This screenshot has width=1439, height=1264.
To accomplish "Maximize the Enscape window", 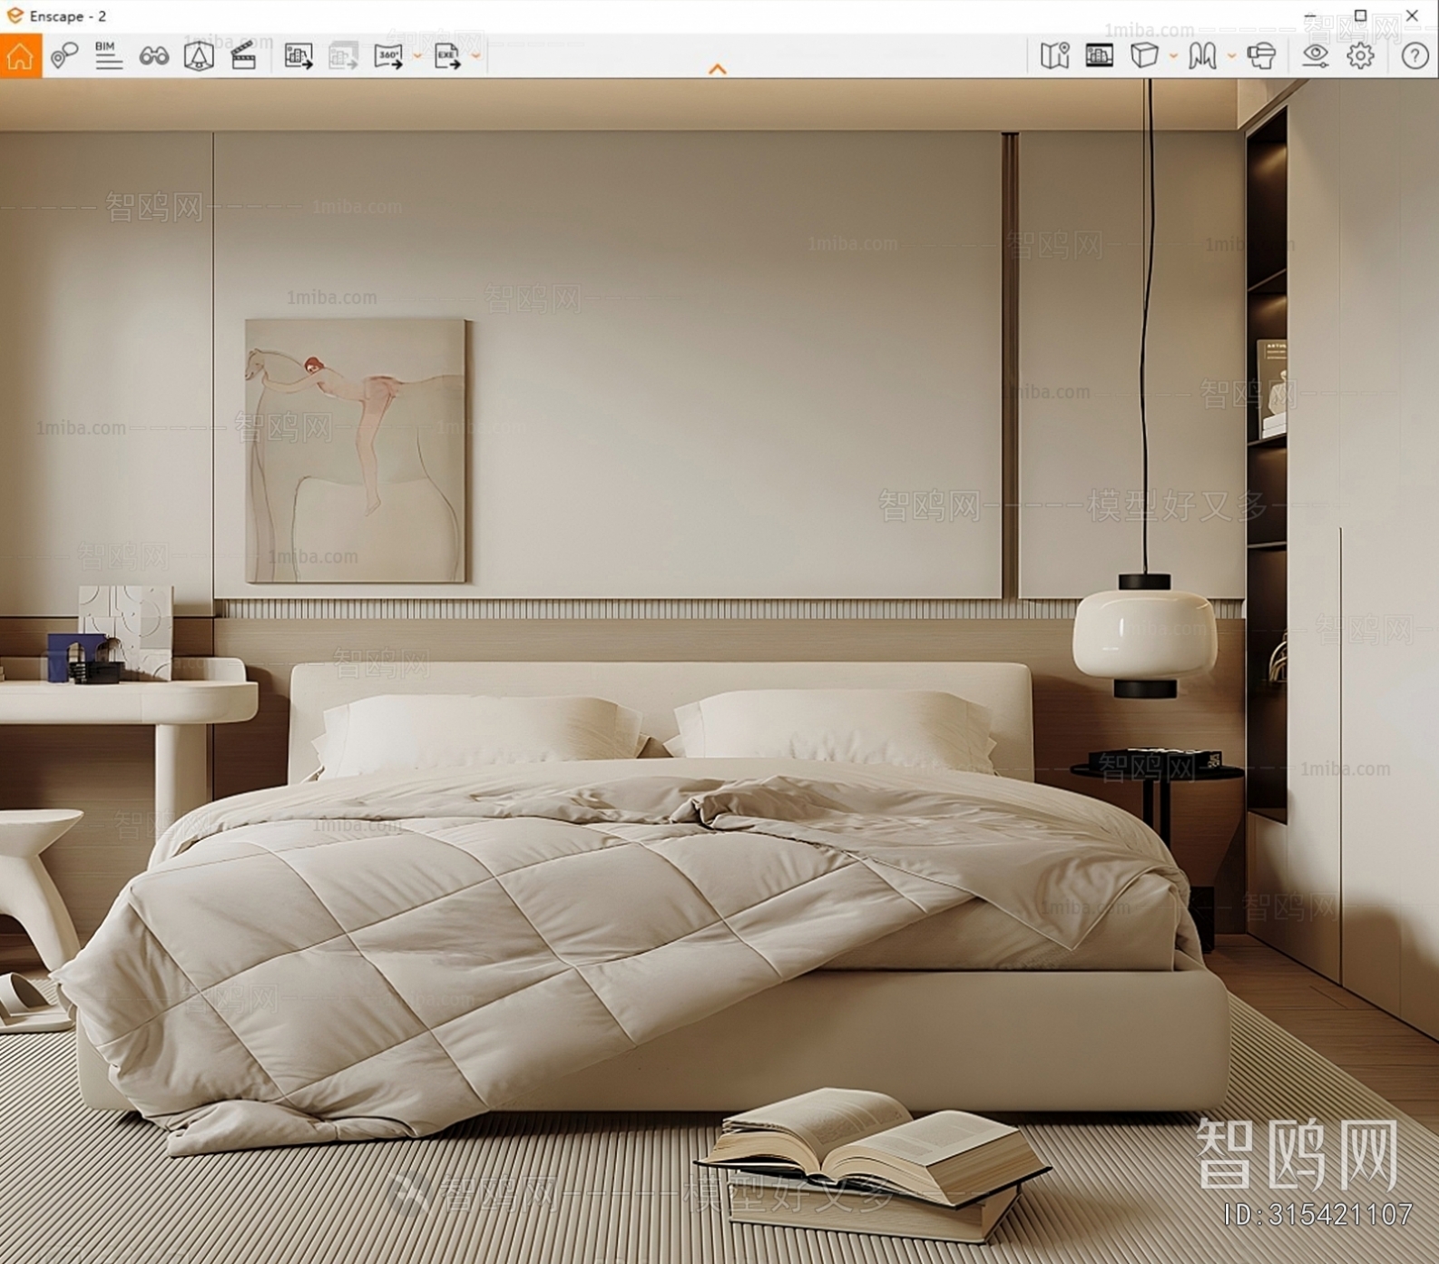I will coord(1360,15).
